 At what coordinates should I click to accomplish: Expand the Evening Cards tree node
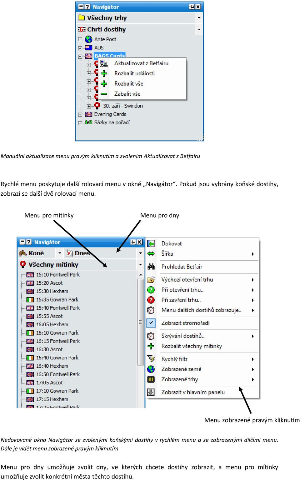[x=80, y=114]
